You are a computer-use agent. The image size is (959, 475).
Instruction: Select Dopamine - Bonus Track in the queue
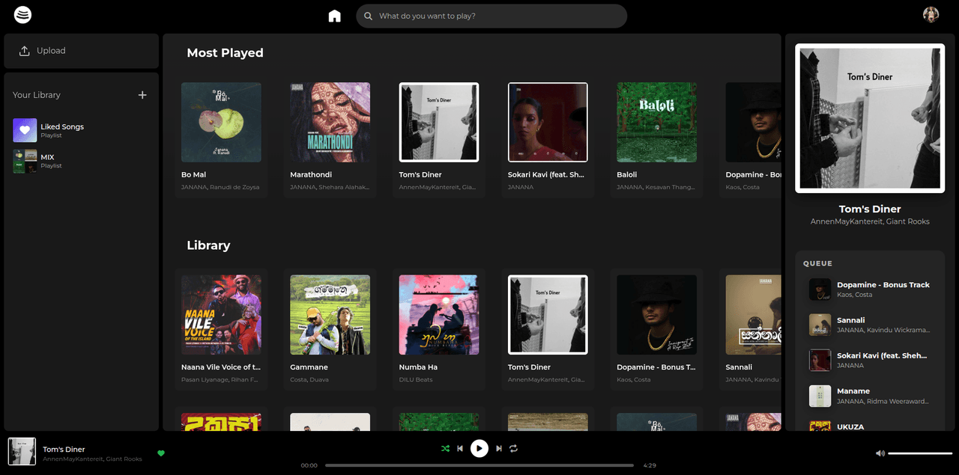pyautogui.click(x=870, y=289)
